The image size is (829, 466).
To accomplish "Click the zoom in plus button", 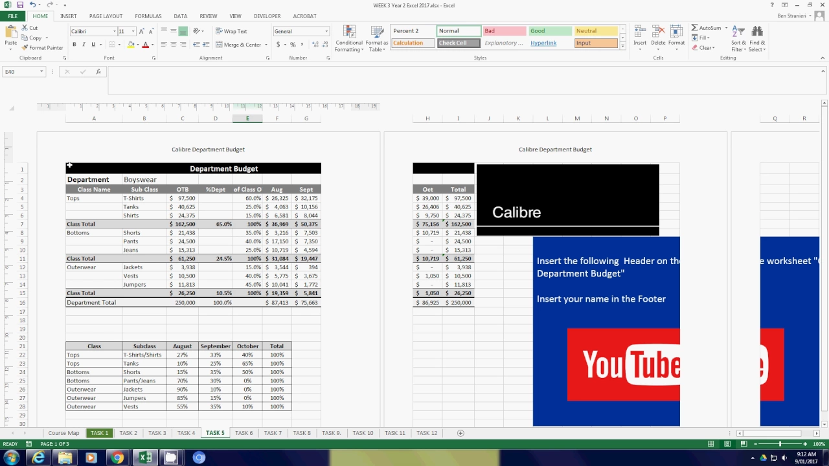I will pyautogui.click(x=805, y=444).
